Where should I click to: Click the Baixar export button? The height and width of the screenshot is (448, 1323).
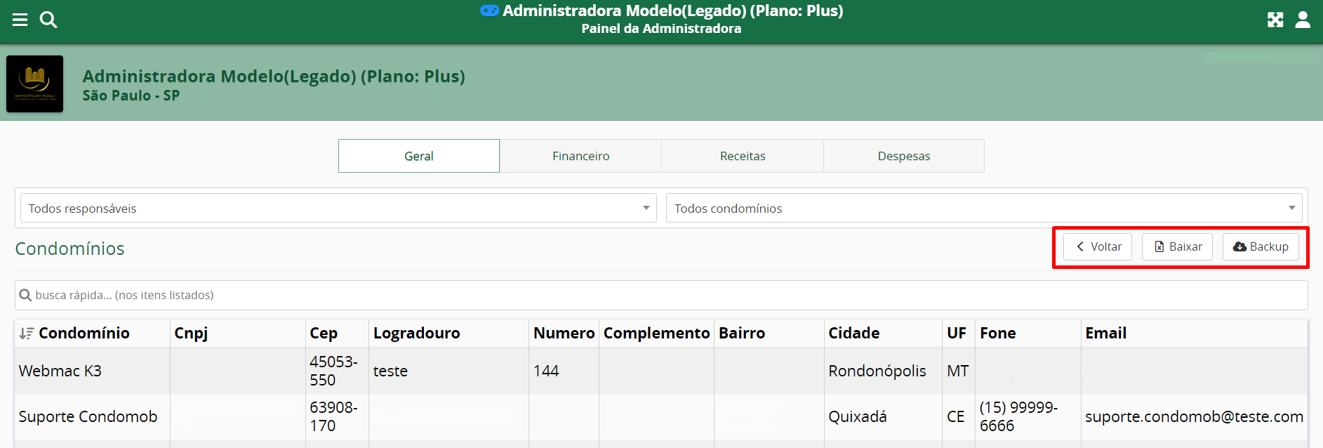1177,247
